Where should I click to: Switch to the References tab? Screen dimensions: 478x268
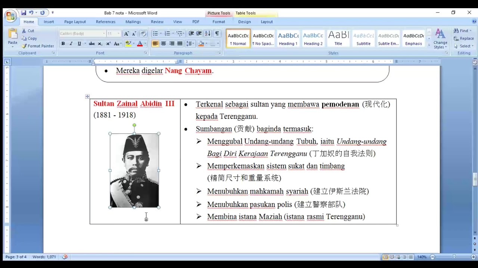coord(105,22)
